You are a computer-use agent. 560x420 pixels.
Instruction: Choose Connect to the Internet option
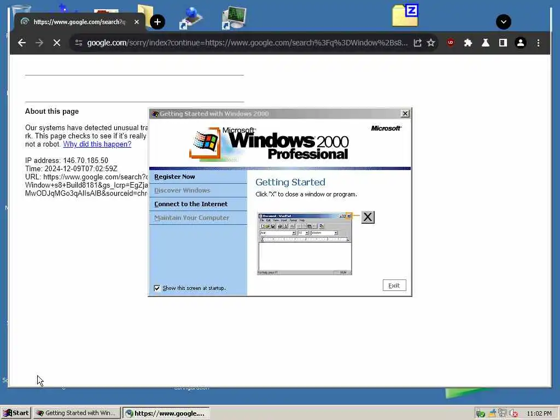pos(191,204)
